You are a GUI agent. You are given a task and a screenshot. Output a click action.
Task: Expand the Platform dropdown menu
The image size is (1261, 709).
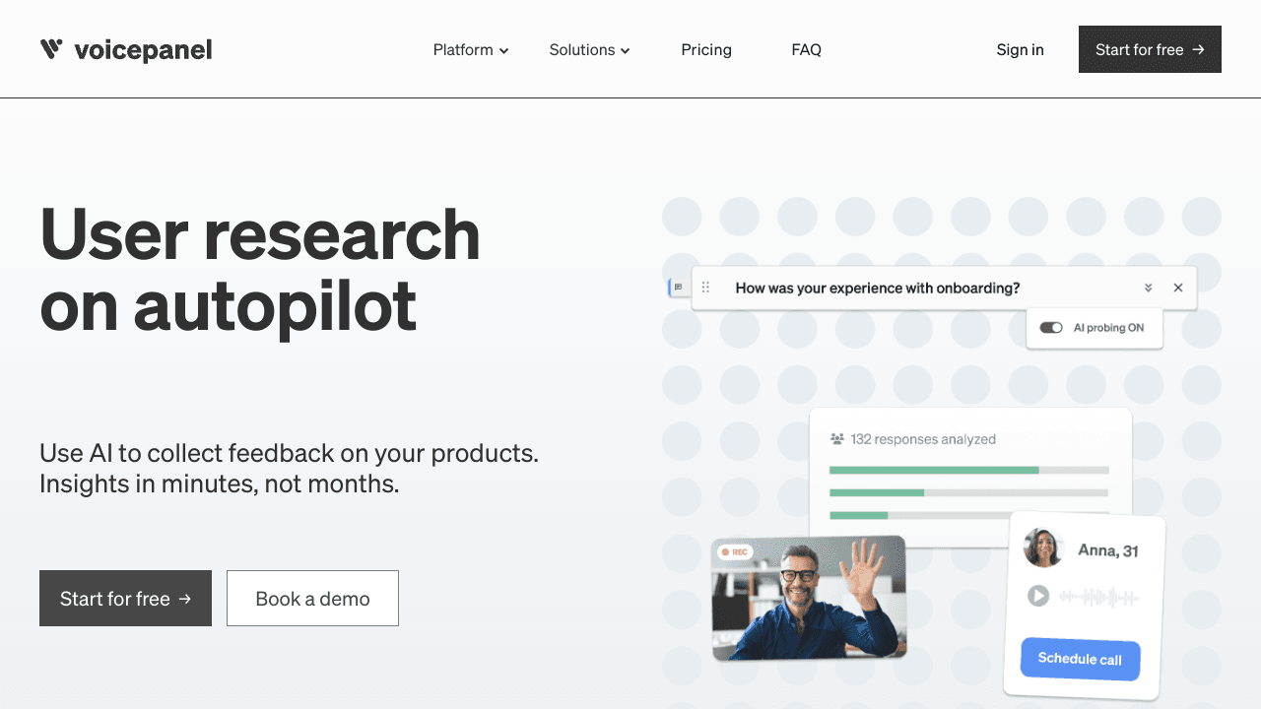pos(471,49)
